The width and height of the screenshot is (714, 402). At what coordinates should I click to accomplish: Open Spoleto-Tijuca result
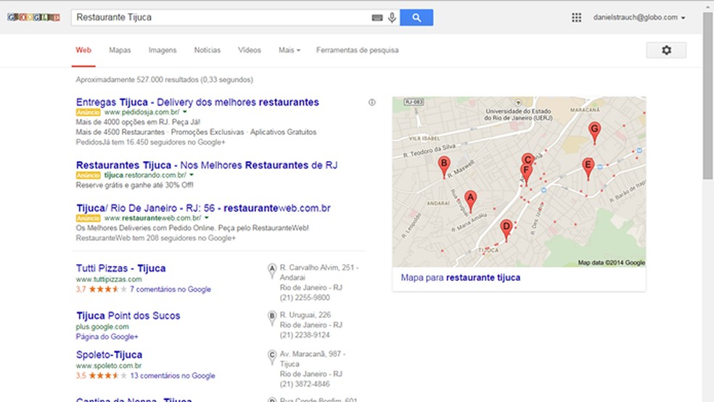click(109, 355)
